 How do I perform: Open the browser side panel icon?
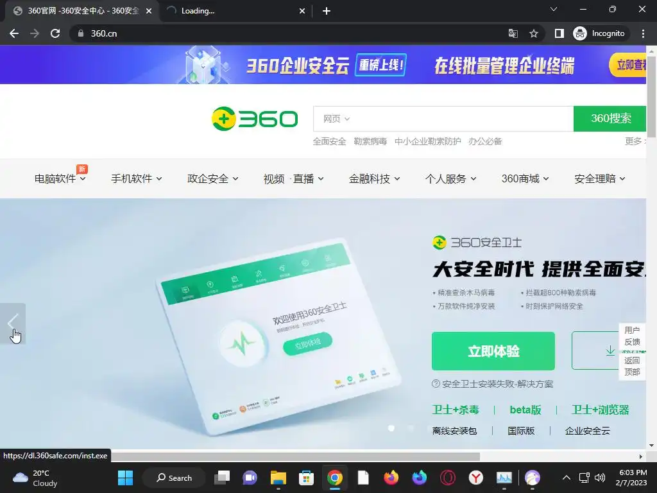[x=559, y=33]
